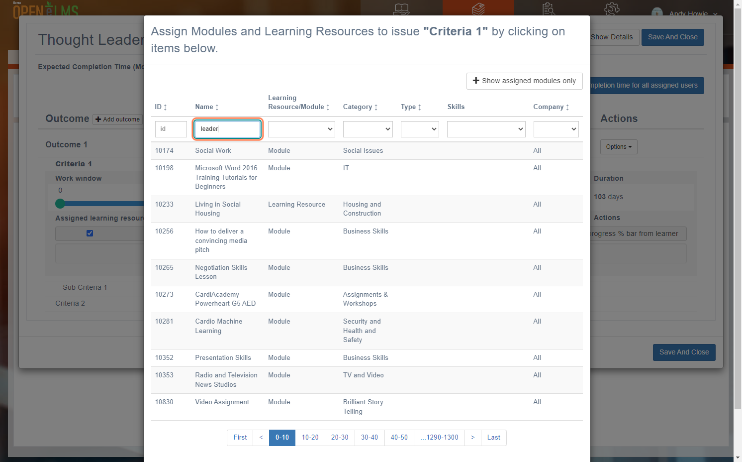Adjust the Work window slider handle
Viewport: 742px width, 462px height.
tap(60, 203)
